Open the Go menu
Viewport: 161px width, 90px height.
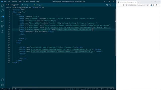coord(24,1)
